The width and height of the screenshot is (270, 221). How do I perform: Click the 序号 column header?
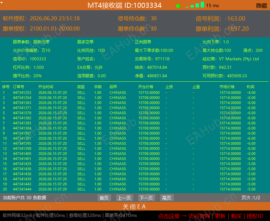[x=6, y=87]
